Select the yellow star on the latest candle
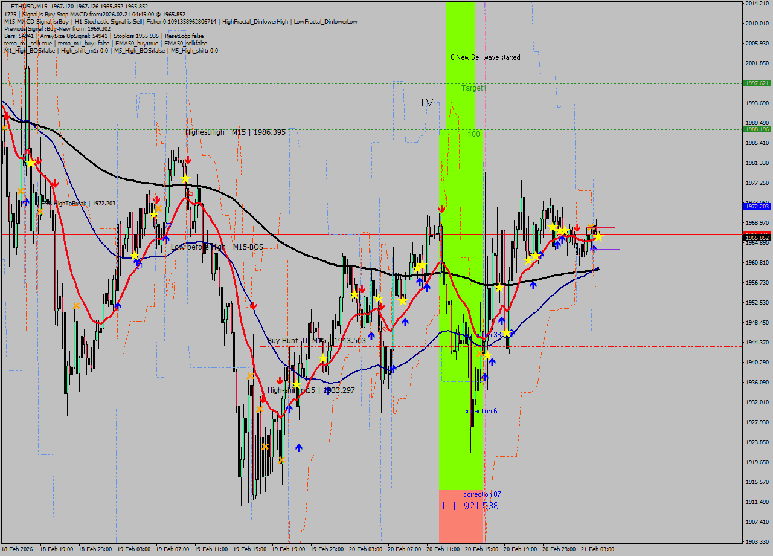This screenshot has width=773, height=556. [x=598, y=237]
